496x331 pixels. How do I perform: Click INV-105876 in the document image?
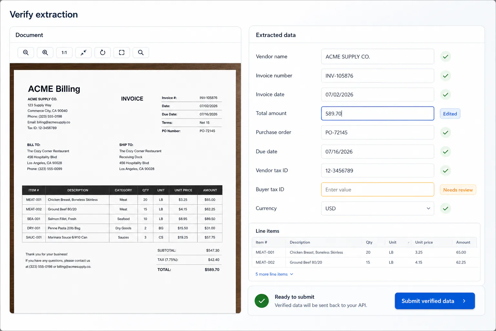[x=208, y=98]
